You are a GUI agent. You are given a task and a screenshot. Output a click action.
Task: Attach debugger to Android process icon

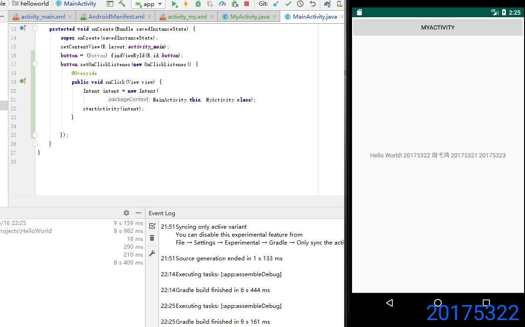coord(235,4)
